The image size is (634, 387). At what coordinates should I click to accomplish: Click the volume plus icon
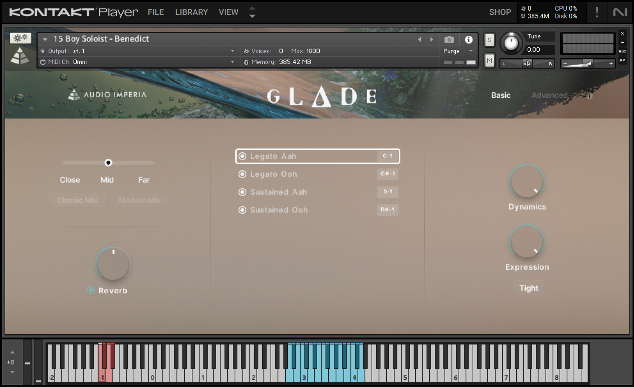point(611,64)
